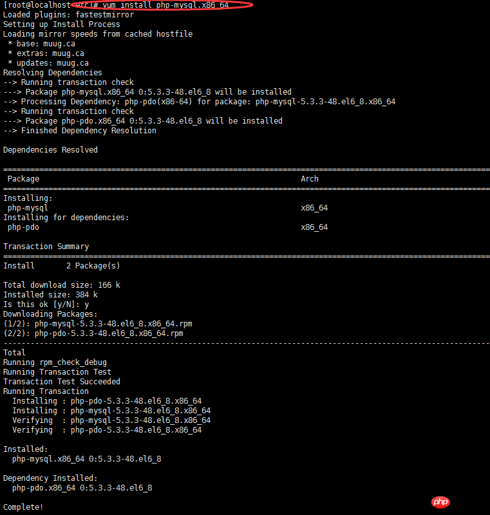Click the 'Running rpm_check_debug' line
Image resolution: width=490 pixels, height=515 pixels.
55,362
